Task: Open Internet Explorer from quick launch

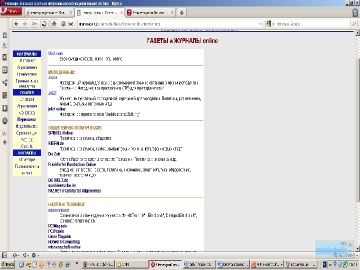Action: 67,264
